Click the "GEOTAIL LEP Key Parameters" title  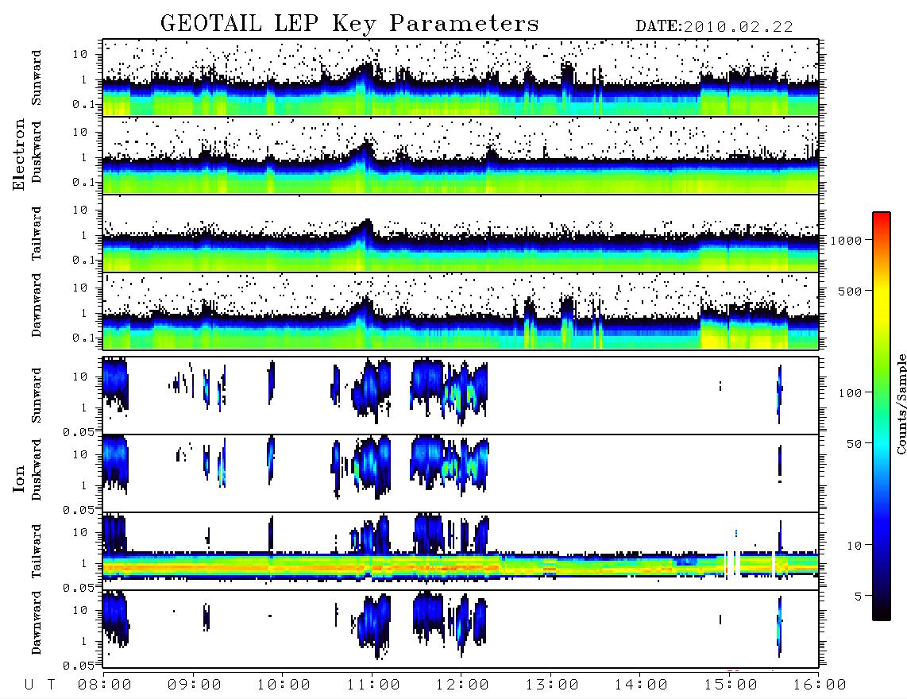tap(349, 25)
